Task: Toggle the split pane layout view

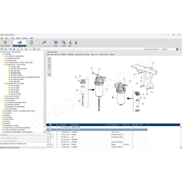Action: (x=5, y=49)
